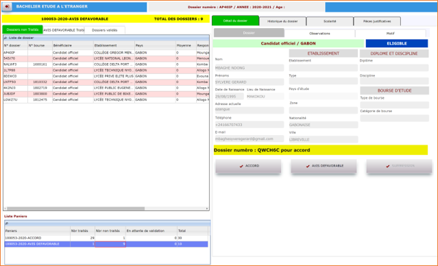Open the Motif sub-tab
This screenshot has width=438, height=266.
point(390,34)
